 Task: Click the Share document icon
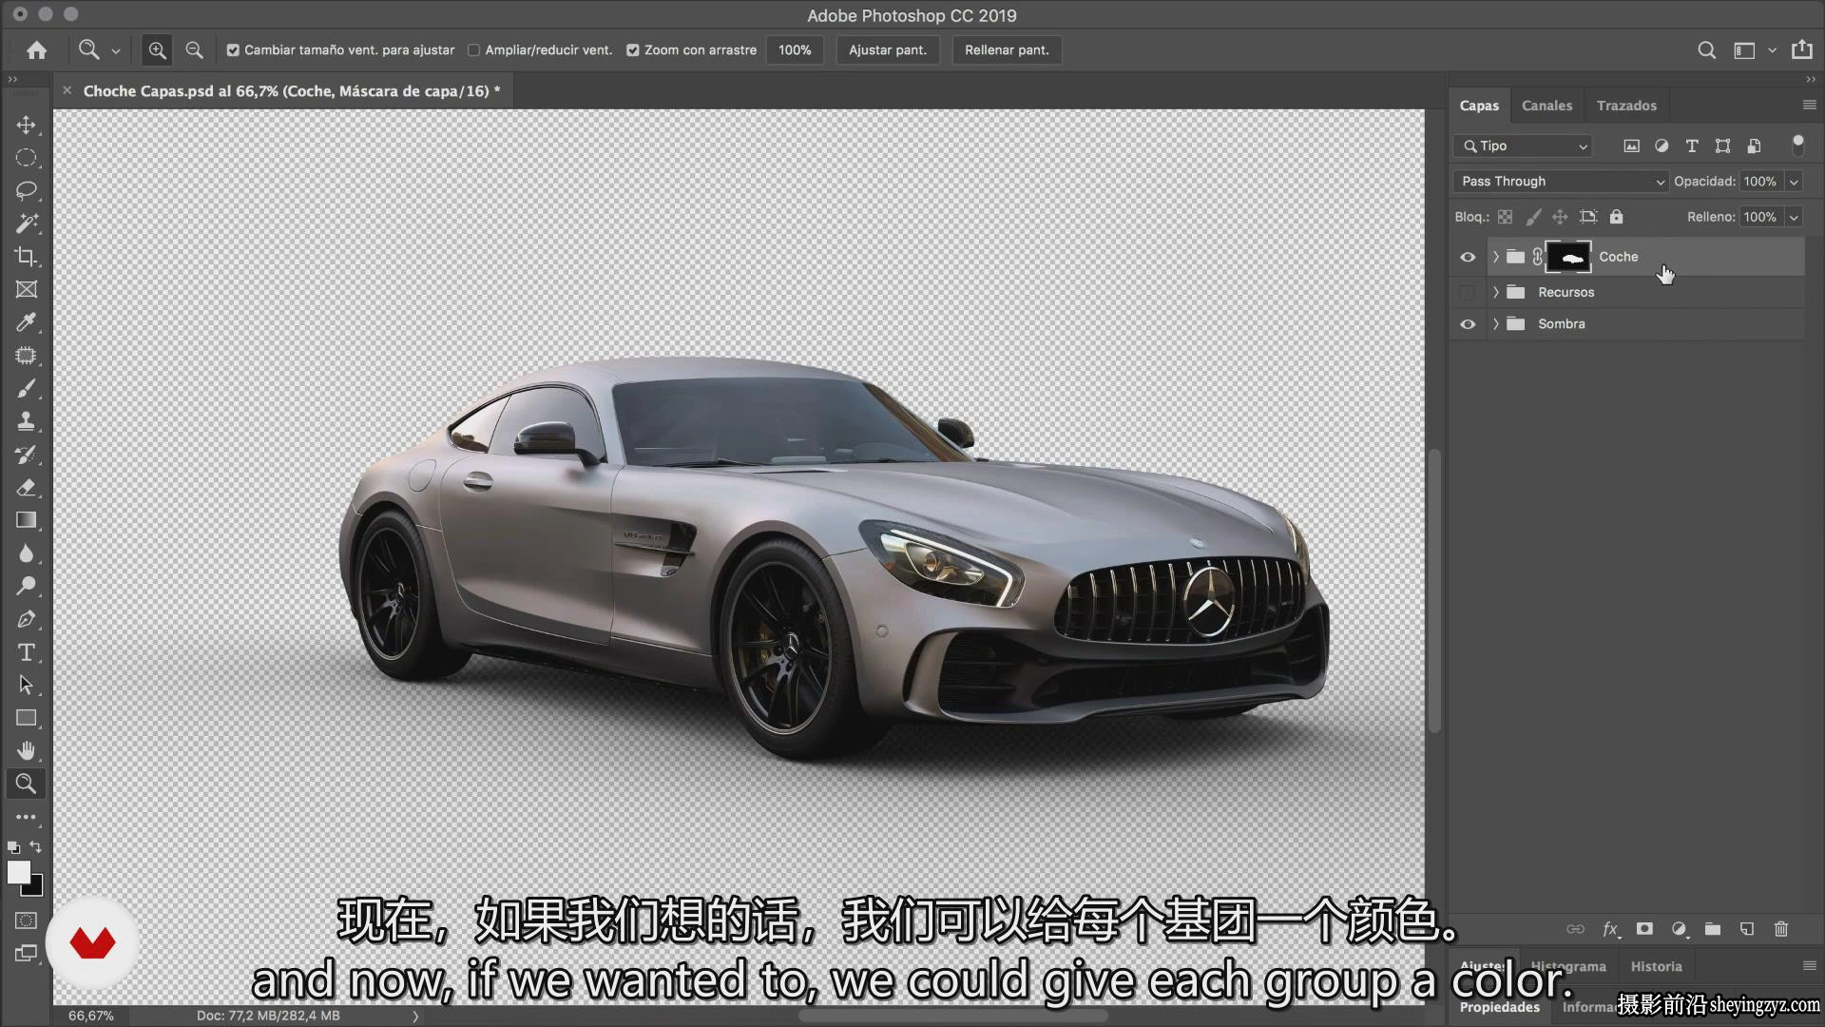tap(1801, 49)
